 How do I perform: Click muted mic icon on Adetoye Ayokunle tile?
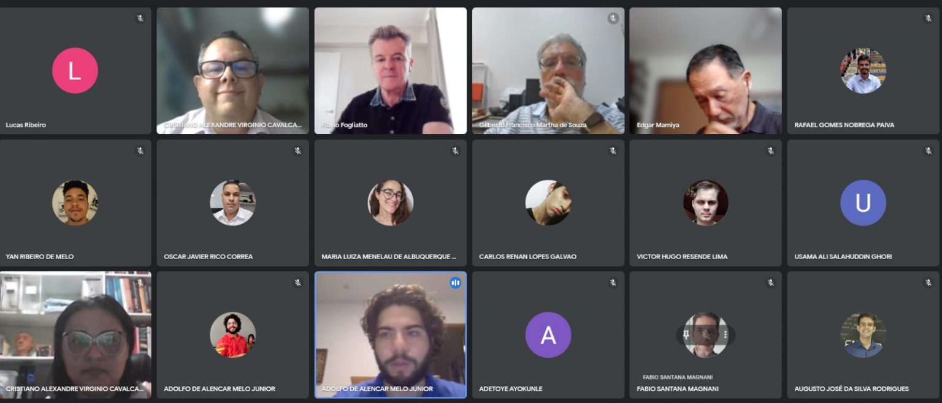click(x=613, y=282)
